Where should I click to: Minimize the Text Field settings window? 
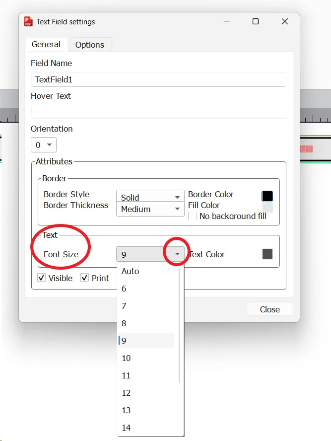[227, 21]
